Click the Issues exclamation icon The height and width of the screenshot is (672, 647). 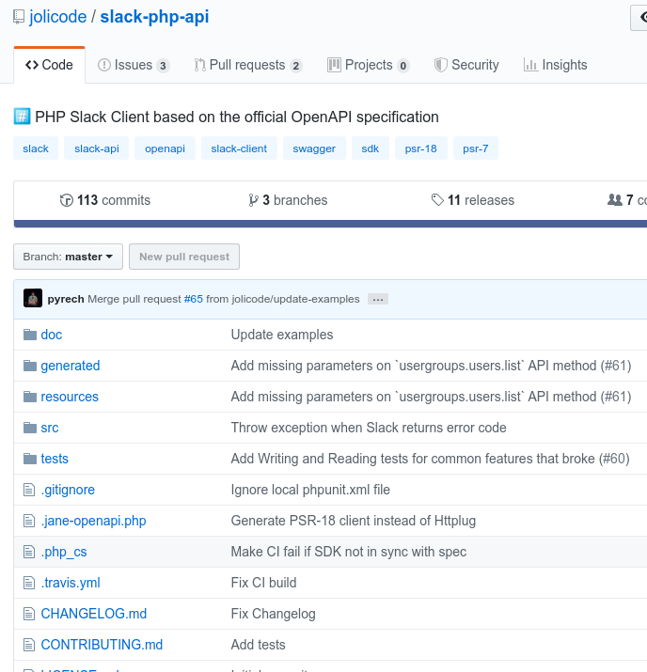click(104, 65)
